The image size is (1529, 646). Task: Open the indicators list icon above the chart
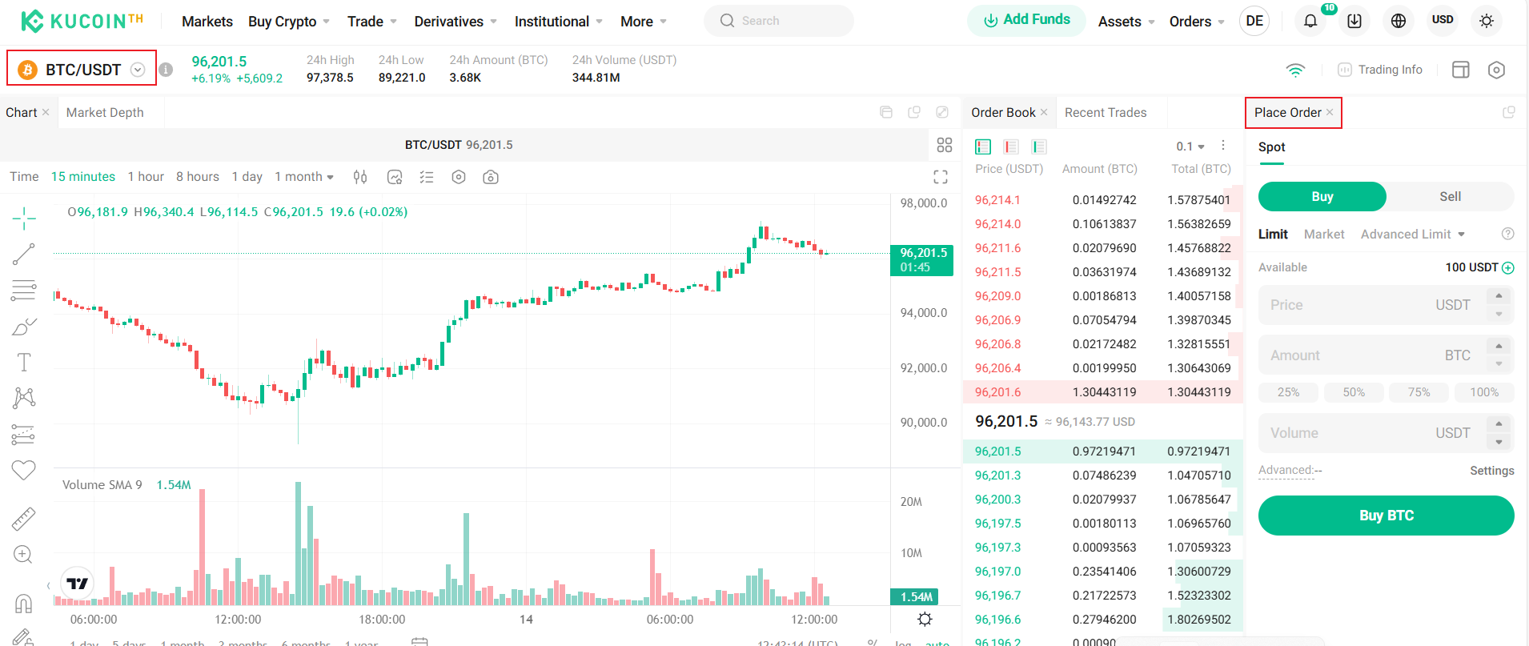[427, 177]
